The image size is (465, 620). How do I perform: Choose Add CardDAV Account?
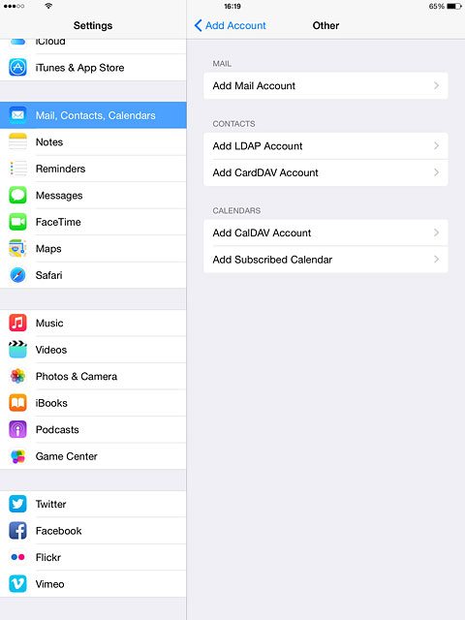point(325,172)
